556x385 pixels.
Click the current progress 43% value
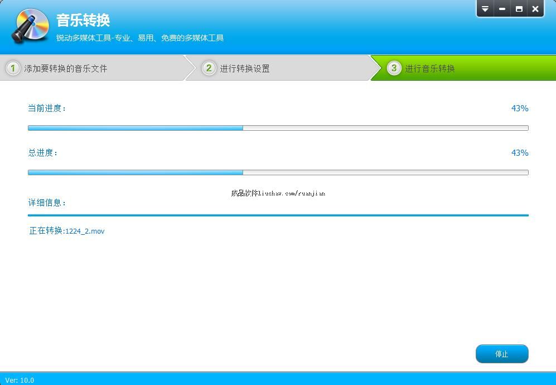point(519,108)
